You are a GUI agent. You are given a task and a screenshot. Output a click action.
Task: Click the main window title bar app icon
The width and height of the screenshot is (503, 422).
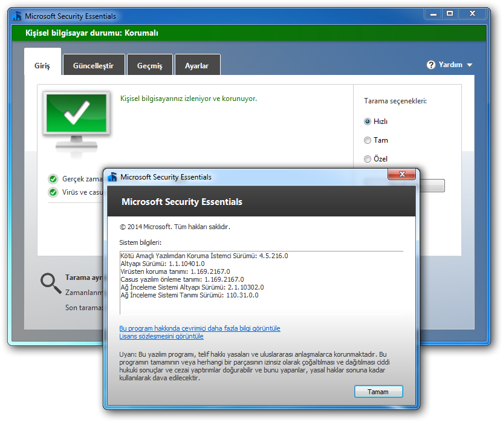pos(17,16)
